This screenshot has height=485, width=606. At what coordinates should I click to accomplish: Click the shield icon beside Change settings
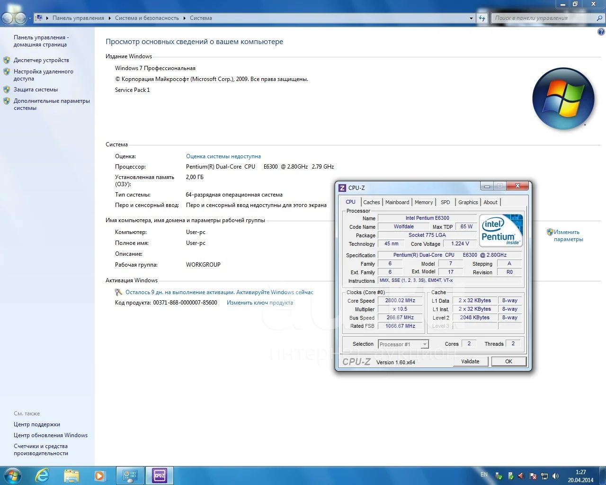pyautogui.click(x=550, y=232)
